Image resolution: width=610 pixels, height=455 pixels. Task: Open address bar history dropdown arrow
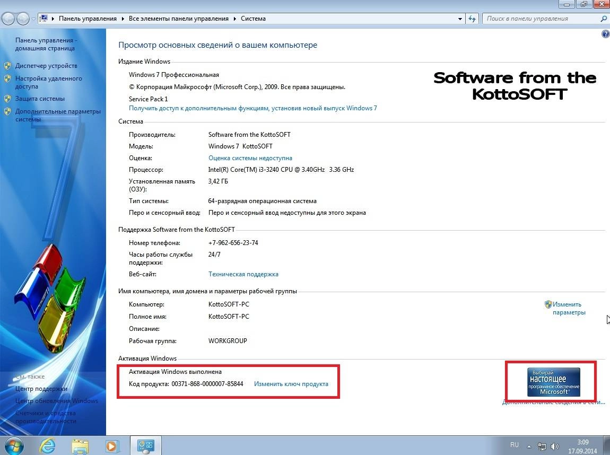click(x=460, y=19)
